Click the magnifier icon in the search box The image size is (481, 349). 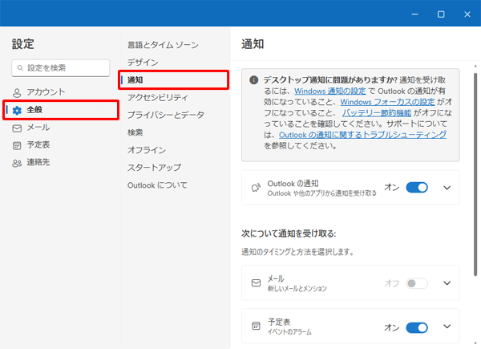coord(20,68)
